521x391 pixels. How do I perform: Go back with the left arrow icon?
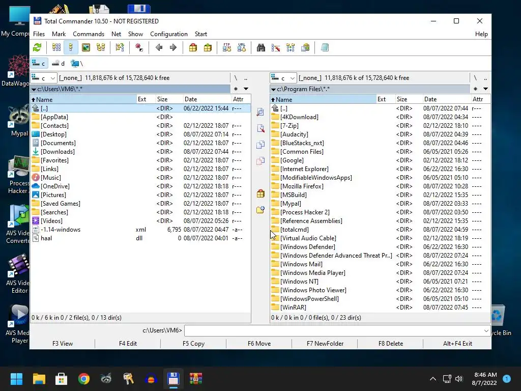[159, 47]
